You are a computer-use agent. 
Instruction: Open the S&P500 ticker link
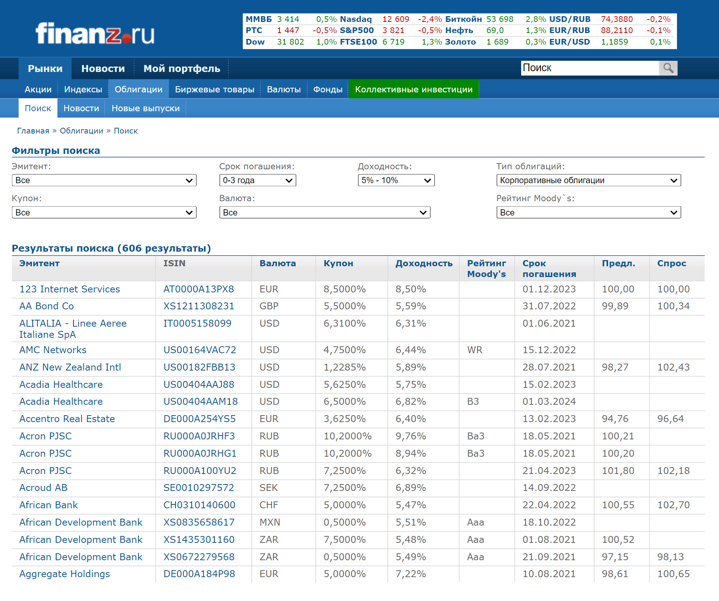tap(356, 30)
